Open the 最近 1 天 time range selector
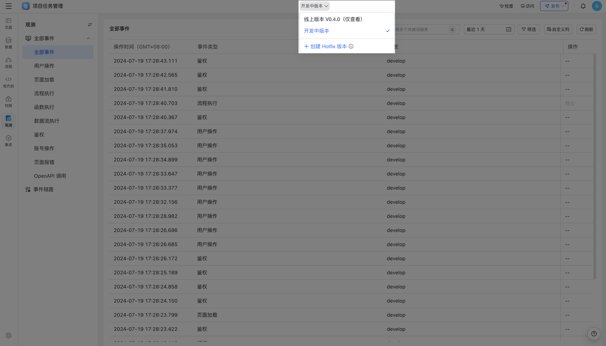 click(x=489, y=29)
